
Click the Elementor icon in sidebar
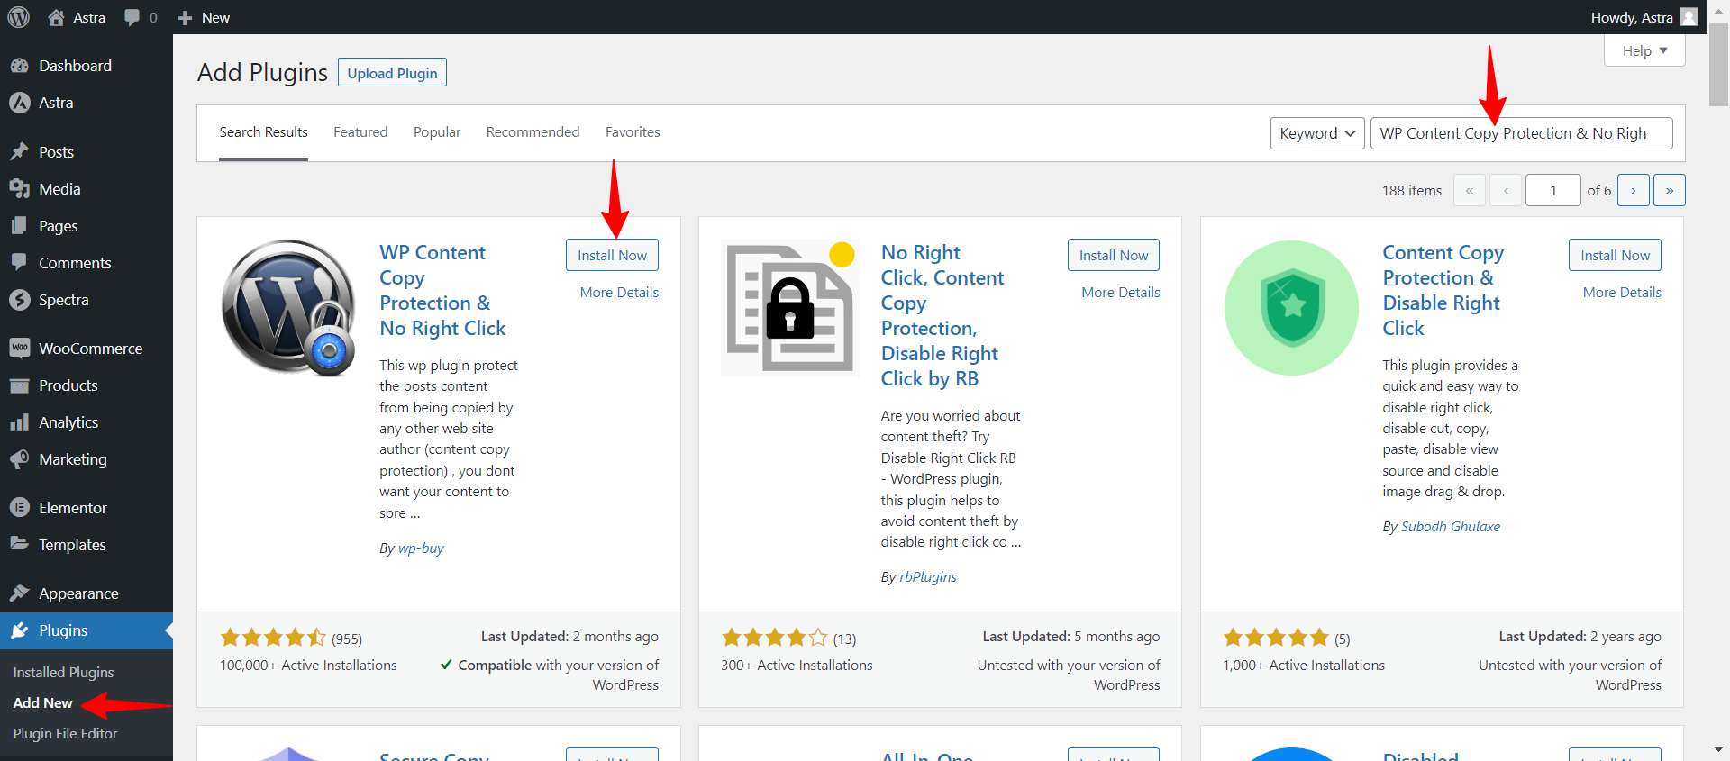coord(20,508)
